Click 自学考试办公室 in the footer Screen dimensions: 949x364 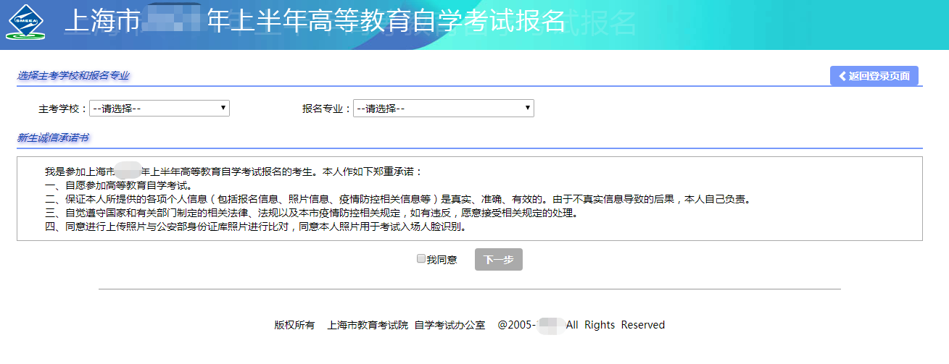tap(450, 325)
